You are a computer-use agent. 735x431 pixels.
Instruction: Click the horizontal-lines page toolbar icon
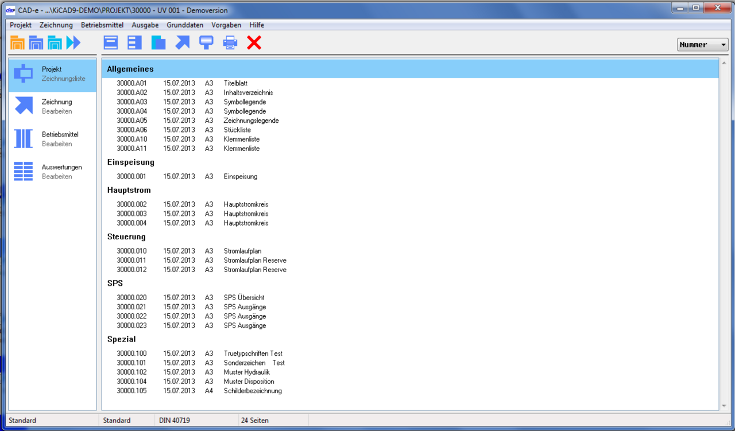[111, 43]
